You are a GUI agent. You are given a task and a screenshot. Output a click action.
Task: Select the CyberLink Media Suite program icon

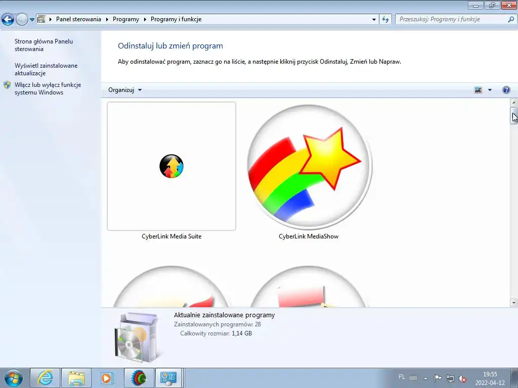171,166
